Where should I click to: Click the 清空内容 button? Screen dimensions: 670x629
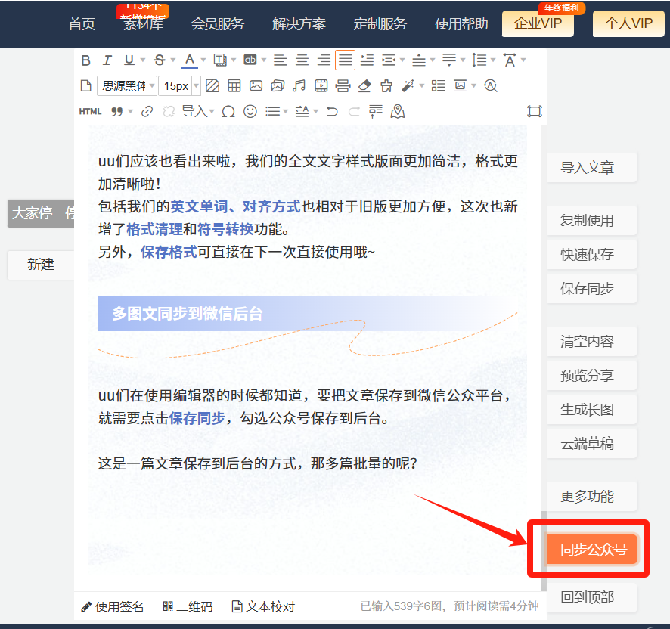pyautogui.click(x=592, y=342)
